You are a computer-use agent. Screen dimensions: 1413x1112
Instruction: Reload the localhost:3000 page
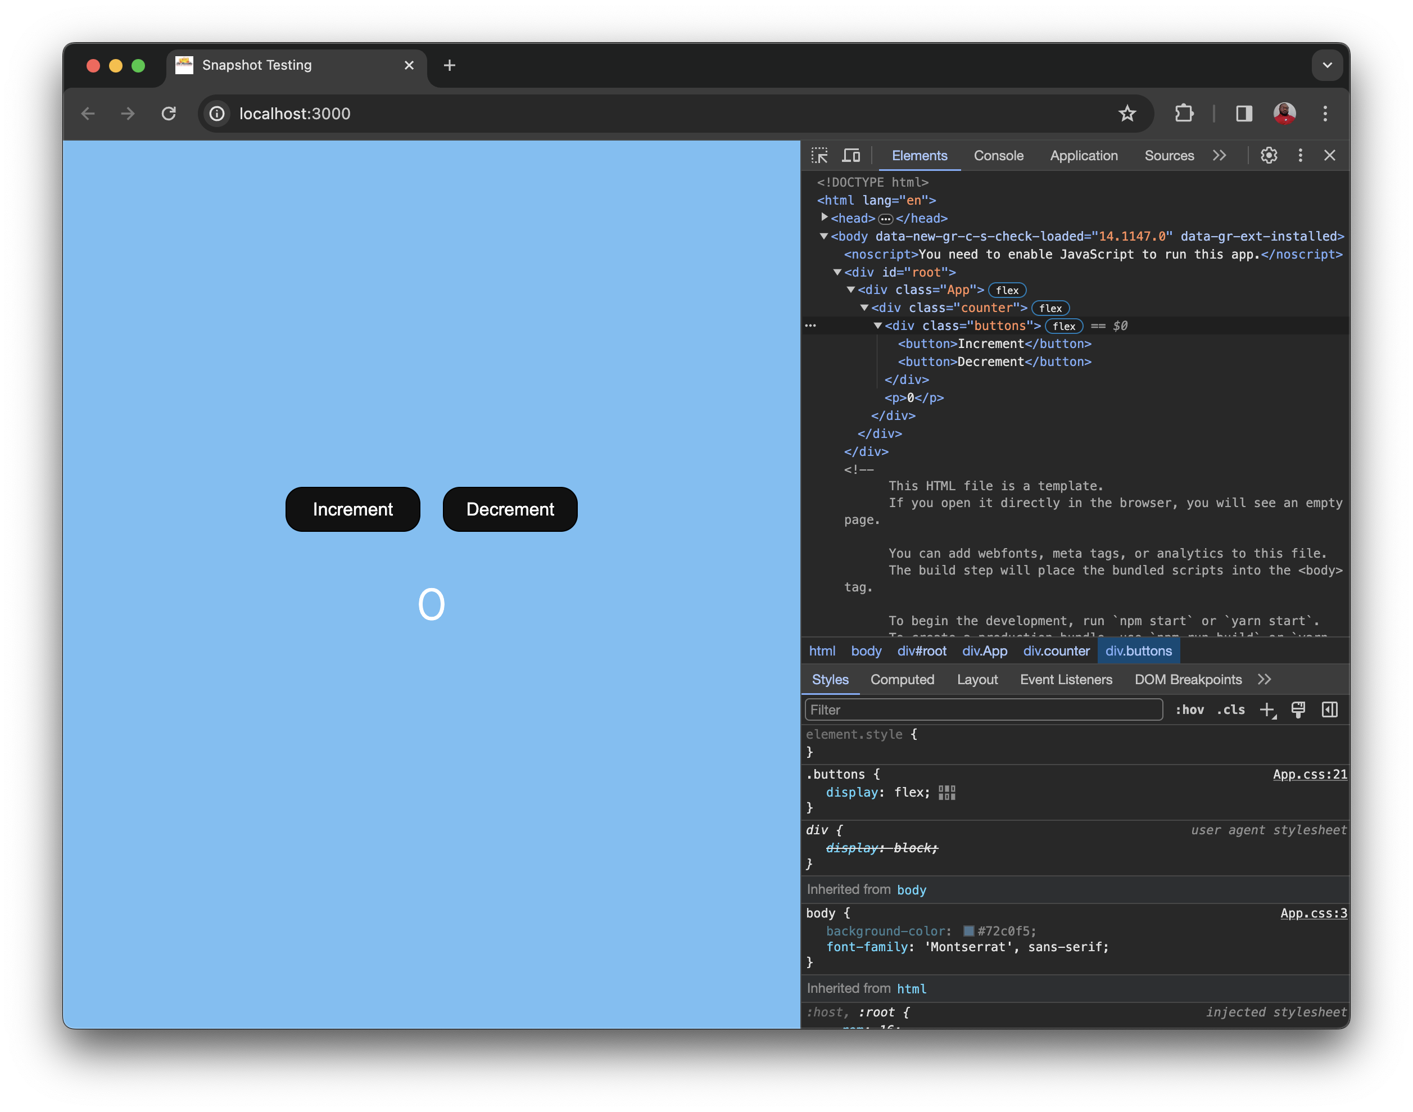[x=169, y=114]
